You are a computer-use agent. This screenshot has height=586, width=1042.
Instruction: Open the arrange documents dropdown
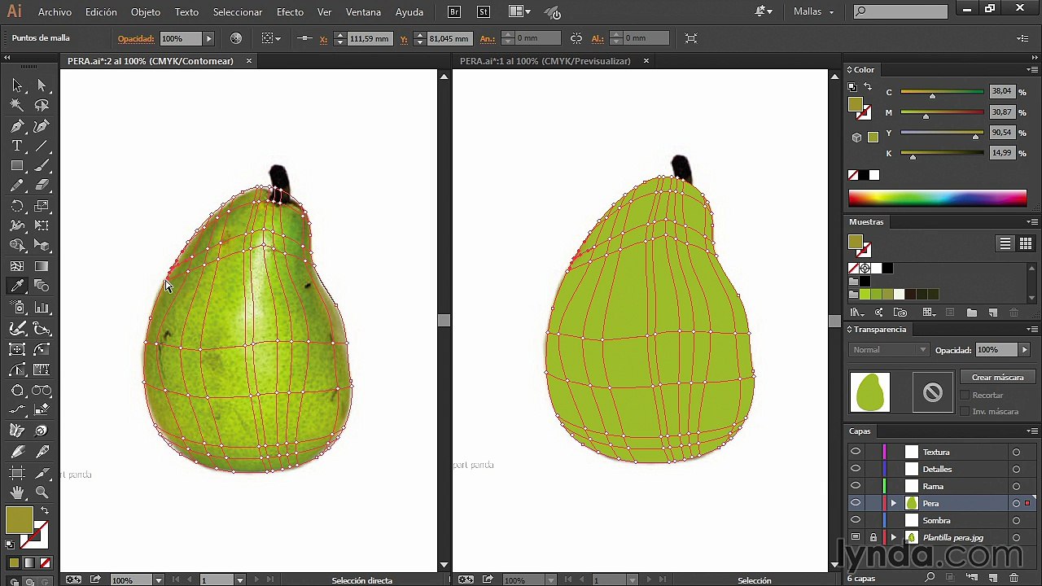click(x=519, y=12)
